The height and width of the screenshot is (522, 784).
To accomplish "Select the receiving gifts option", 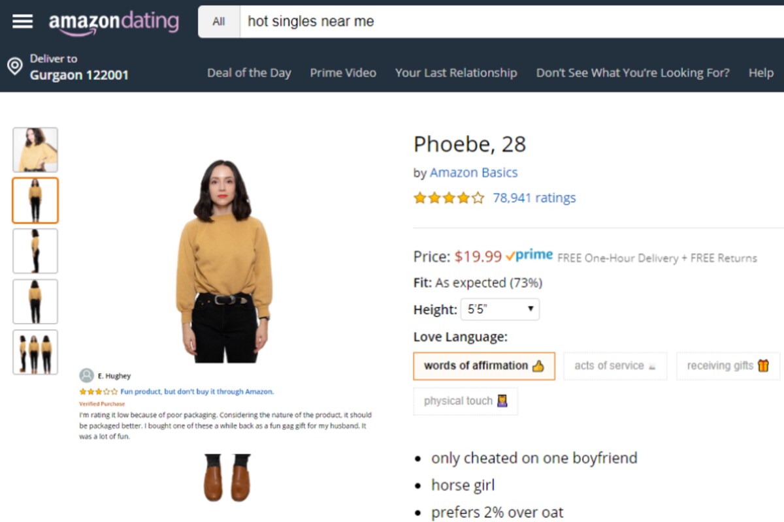I will click(728, 366).
